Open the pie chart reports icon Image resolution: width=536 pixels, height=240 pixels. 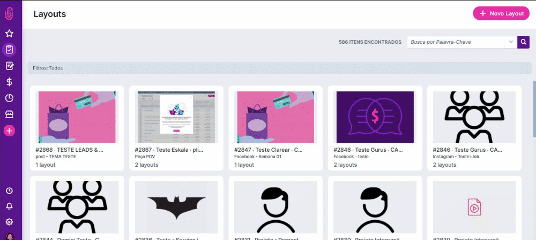coord(9,98)
